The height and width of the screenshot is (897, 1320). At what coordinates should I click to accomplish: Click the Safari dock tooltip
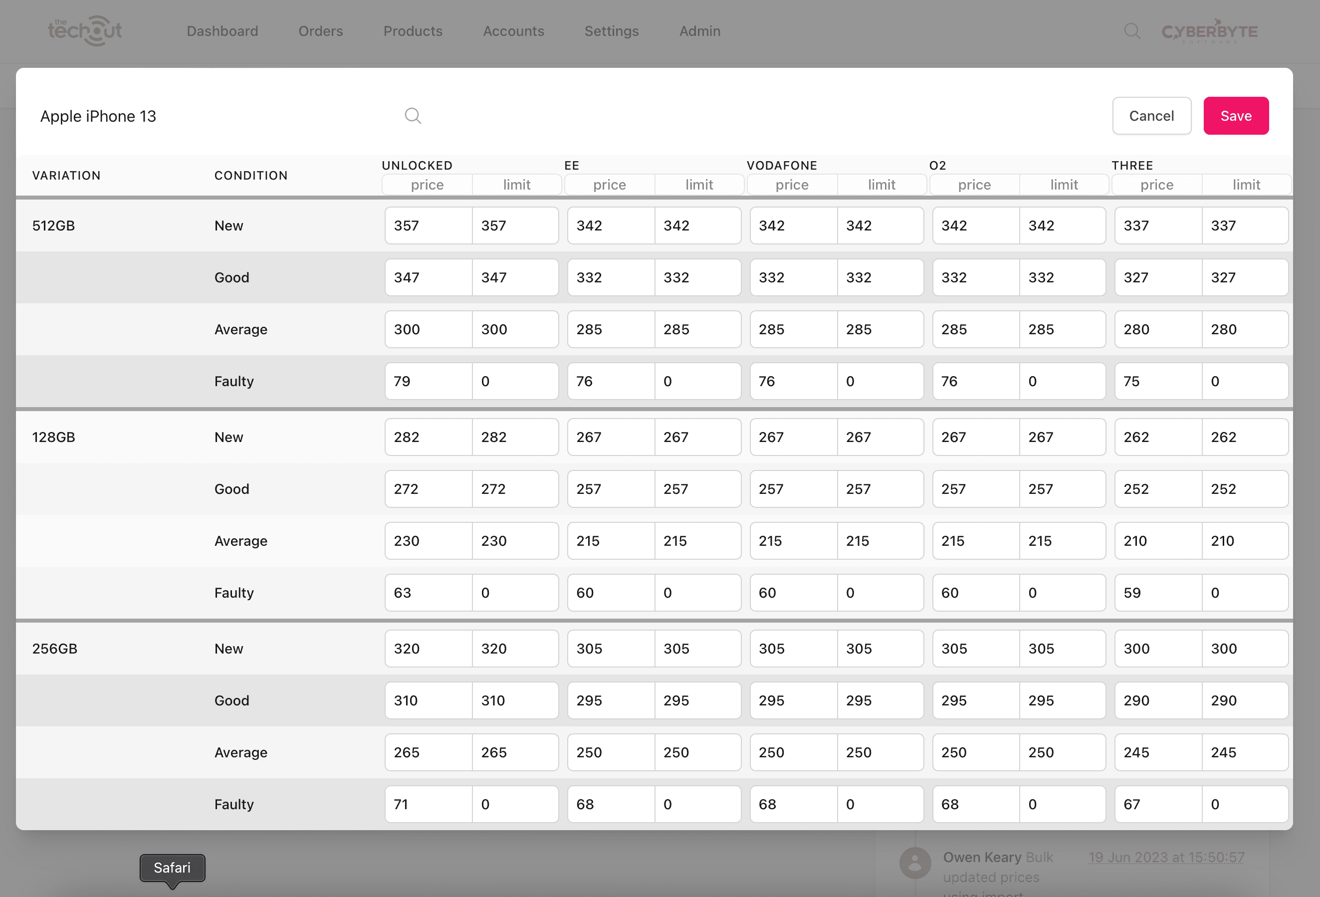[172, 868]
